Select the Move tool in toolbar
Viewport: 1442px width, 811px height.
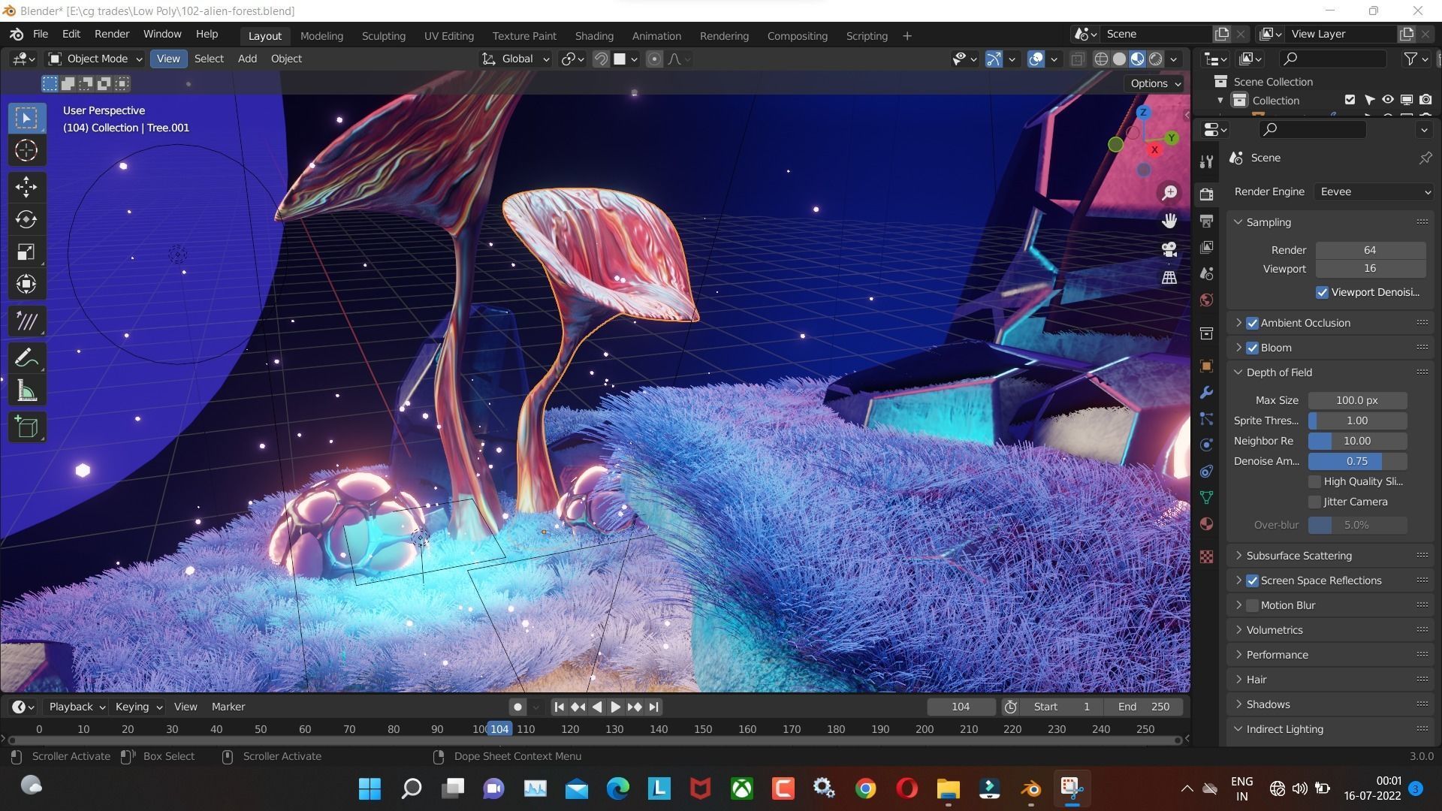click(26, 186)
